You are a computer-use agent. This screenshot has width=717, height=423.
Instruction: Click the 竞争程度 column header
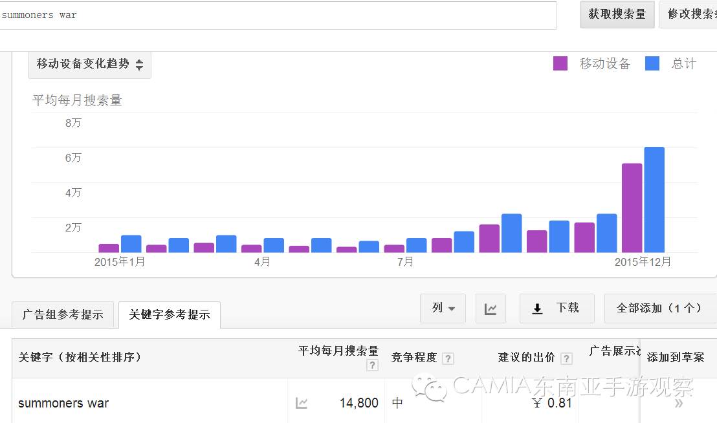click(414, 358)
